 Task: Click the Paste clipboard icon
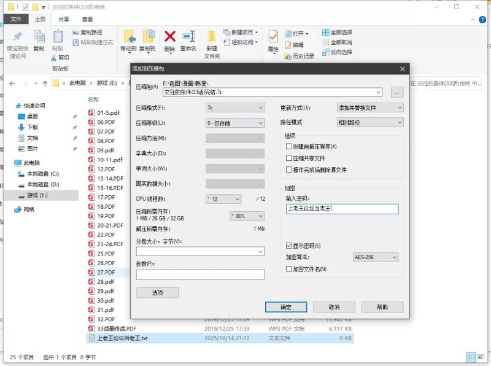58,37
